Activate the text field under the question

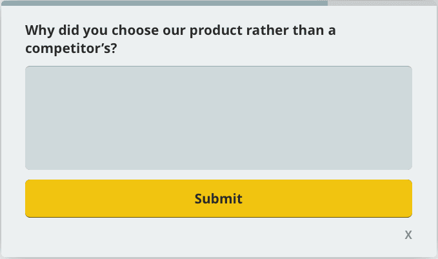pyautogui.click(x=218, y=118)
